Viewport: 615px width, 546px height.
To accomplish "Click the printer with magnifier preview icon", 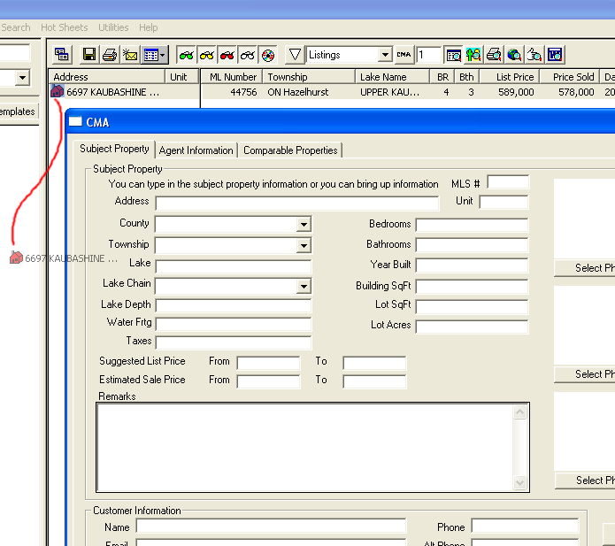I will click(x=494, y=55).
